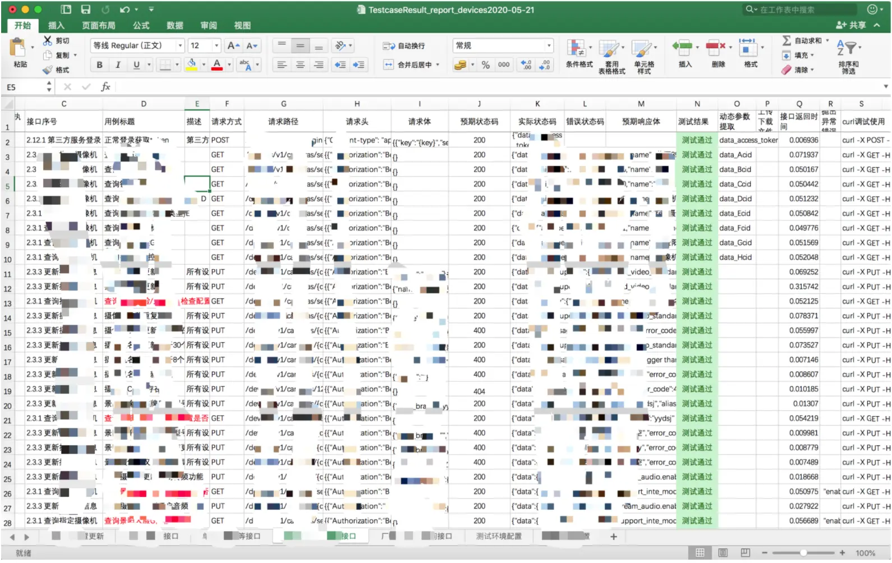Screen dimensions: 892x563
Task: Adjust the zoom slider in the status bar
Action: [803, 553]
